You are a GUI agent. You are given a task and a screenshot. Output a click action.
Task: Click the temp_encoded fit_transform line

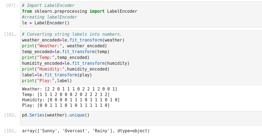[65, 52]
